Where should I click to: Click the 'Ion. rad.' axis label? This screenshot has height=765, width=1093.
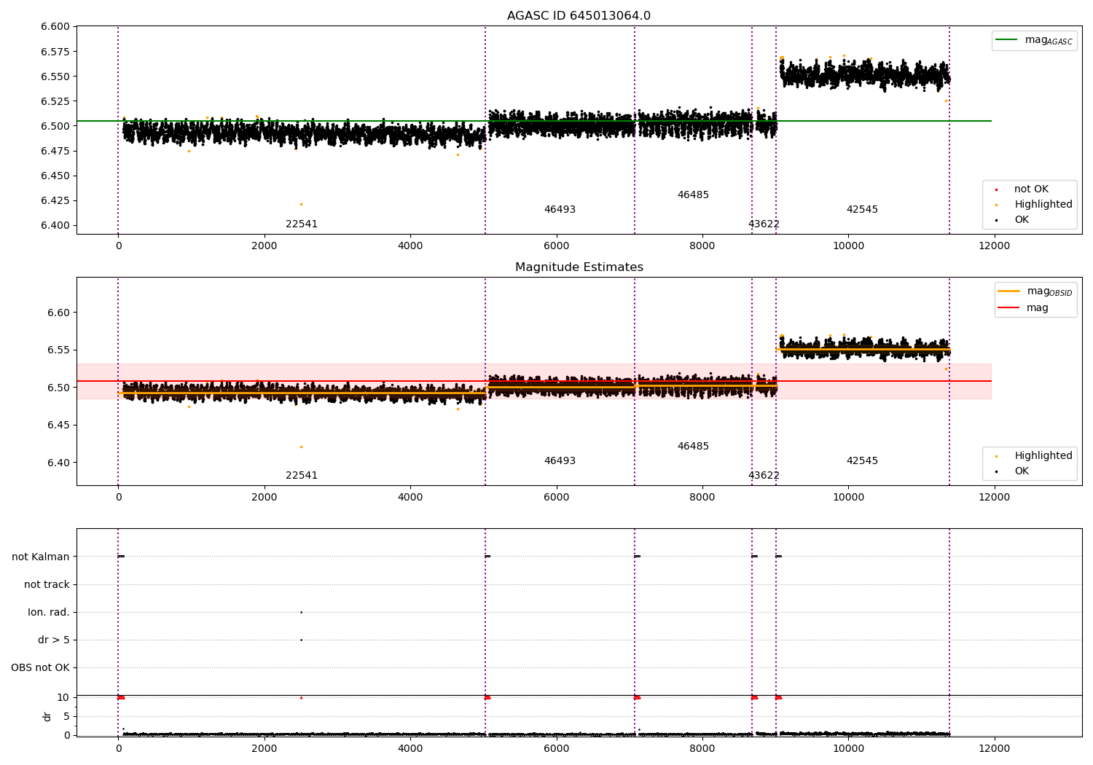pyautogui.click(x=49, y=612)
